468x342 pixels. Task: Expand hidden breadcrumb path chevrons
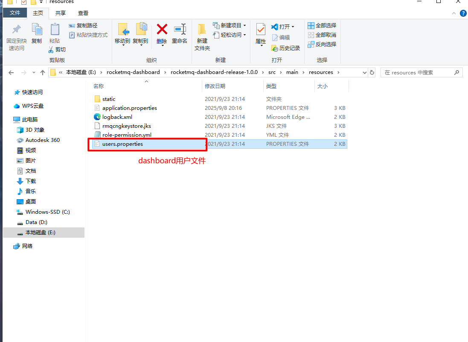click(61, 72)
